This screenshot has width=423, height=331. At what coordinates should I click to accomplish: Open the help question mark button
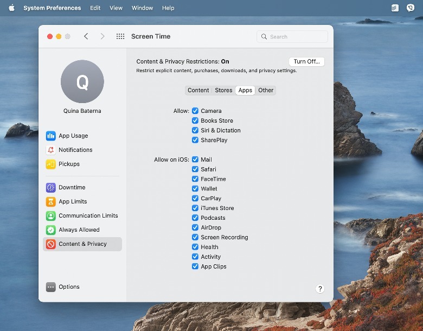(320, 289)
